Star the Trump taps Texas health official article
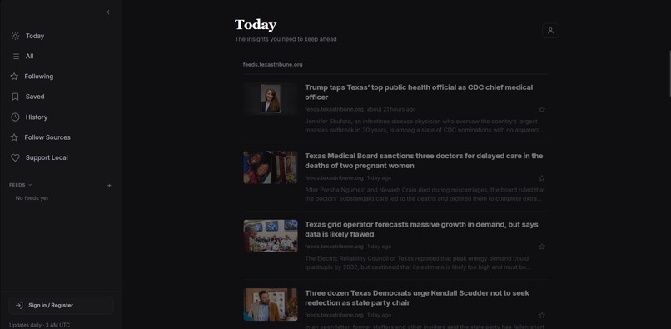 point(542,110)
